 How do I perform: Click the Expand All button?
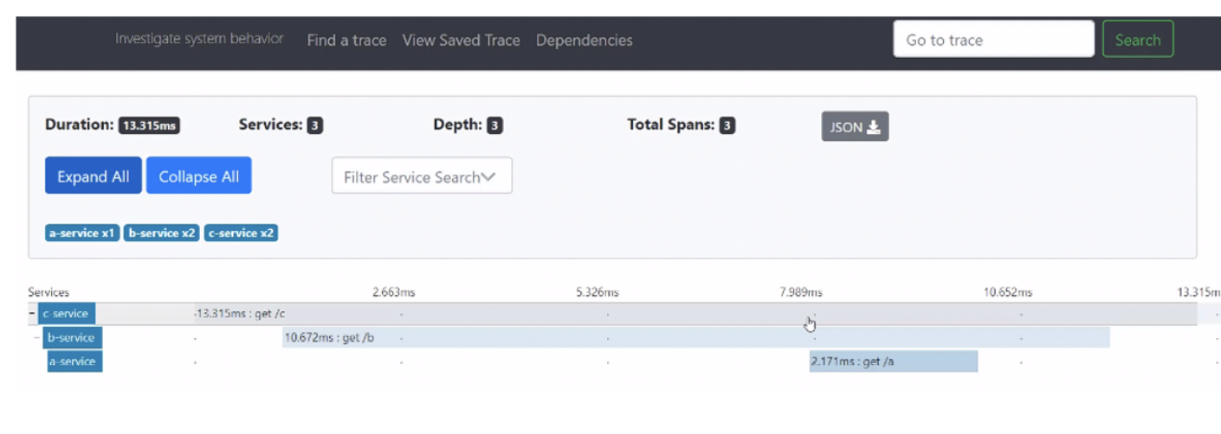(x=93, y=176)
